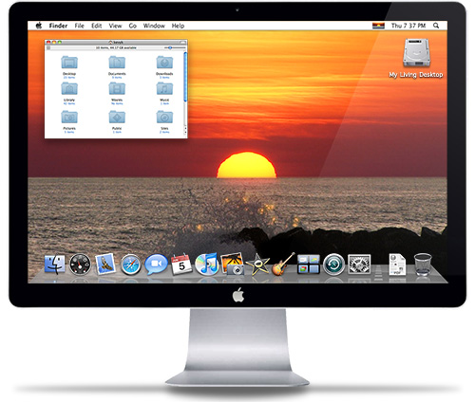Select the Movies folder

[x=117, y=89]
